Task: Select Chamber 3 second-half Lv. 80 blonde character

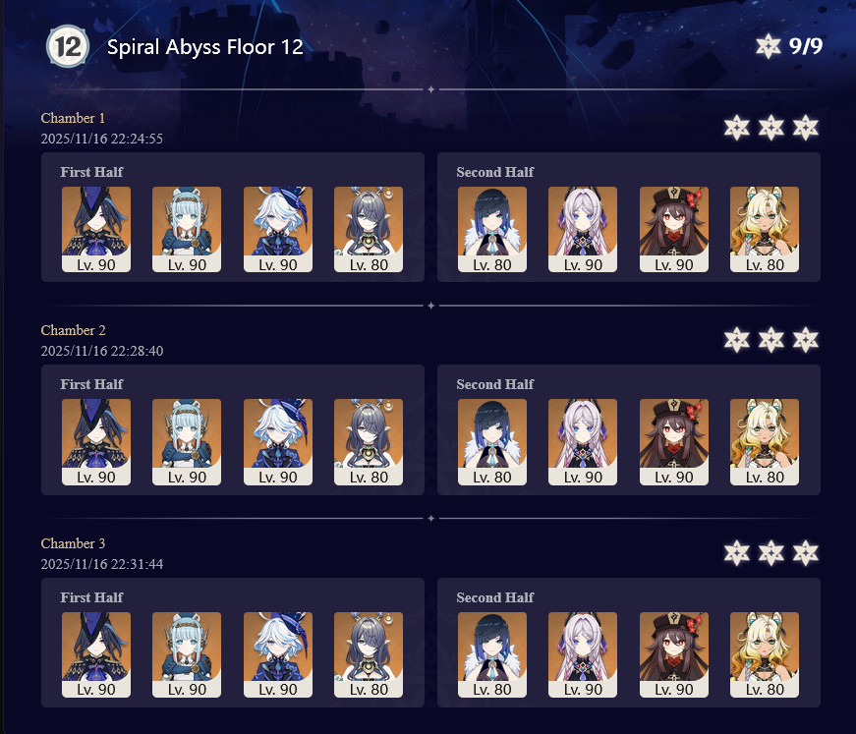Action: tap(765, 654)
